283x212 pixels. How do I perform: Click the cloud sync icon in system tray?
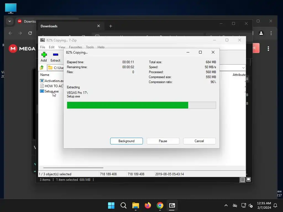pyautogui.click(x=235, y=205)
